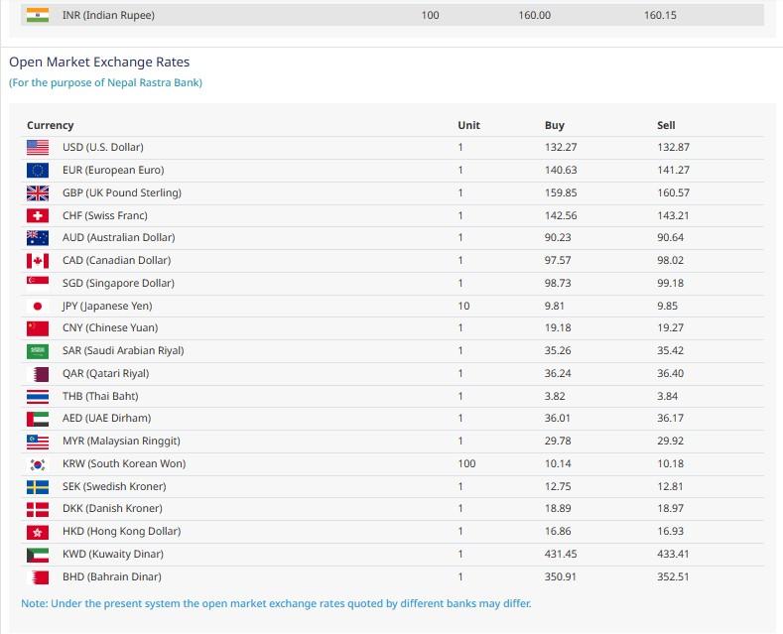Screen dimensions: 783x634
Task: Click the AUD buy rate 90.23
Action: pyautogui.click(x=558, y=238)
